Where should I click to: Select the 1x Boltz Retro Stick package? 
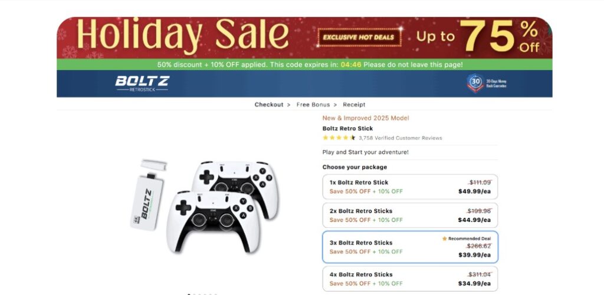coord(410,187)
